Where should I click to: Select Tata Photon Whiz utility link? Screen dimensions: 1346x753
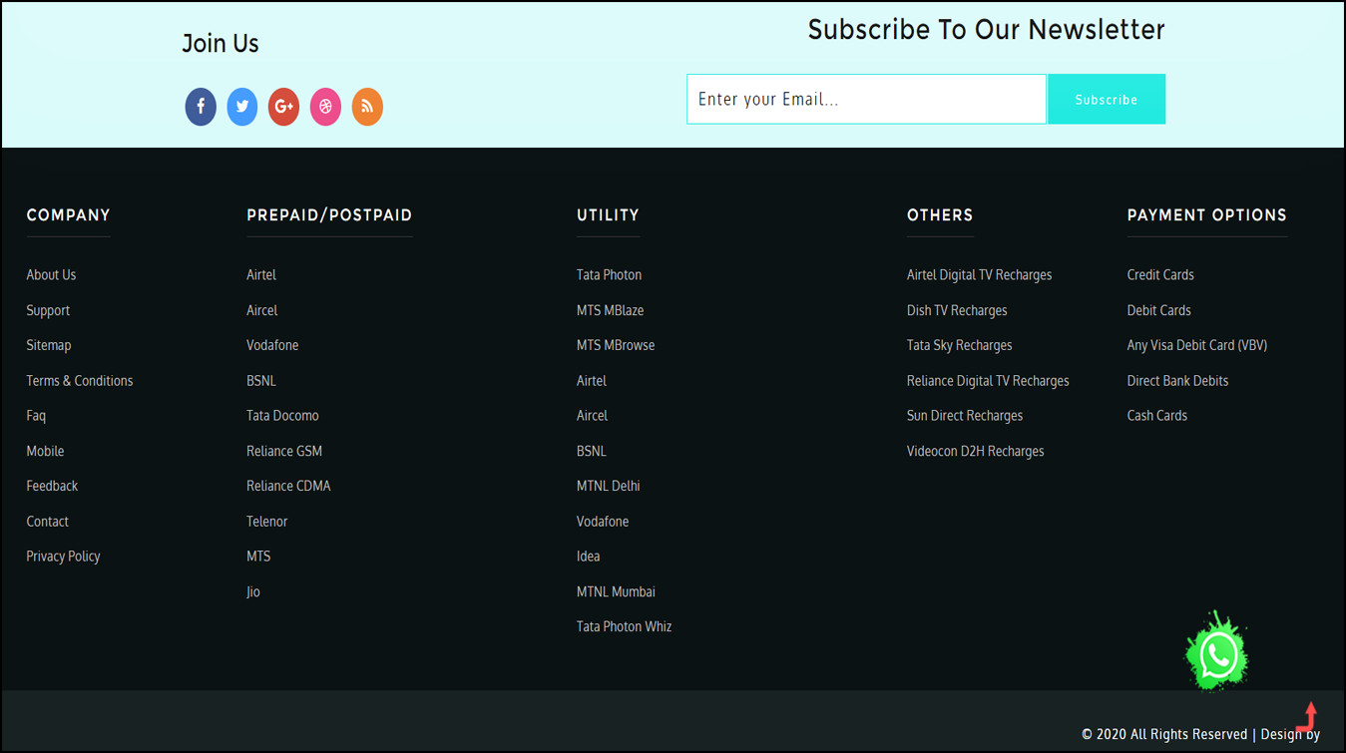pyautogui.click(x=624, y=627)
